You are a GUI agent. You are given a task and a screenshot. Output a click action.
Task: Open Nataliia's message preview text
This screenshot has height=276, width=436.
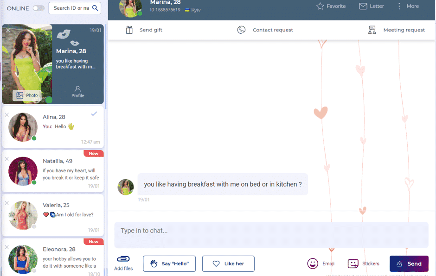click(71, 174)
